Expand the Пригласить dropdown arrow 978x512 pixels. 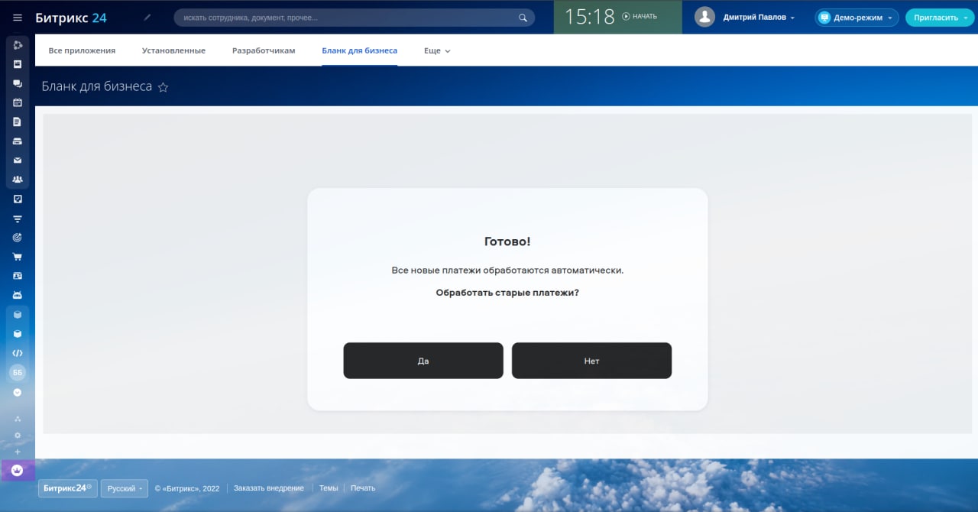[967, 18]
